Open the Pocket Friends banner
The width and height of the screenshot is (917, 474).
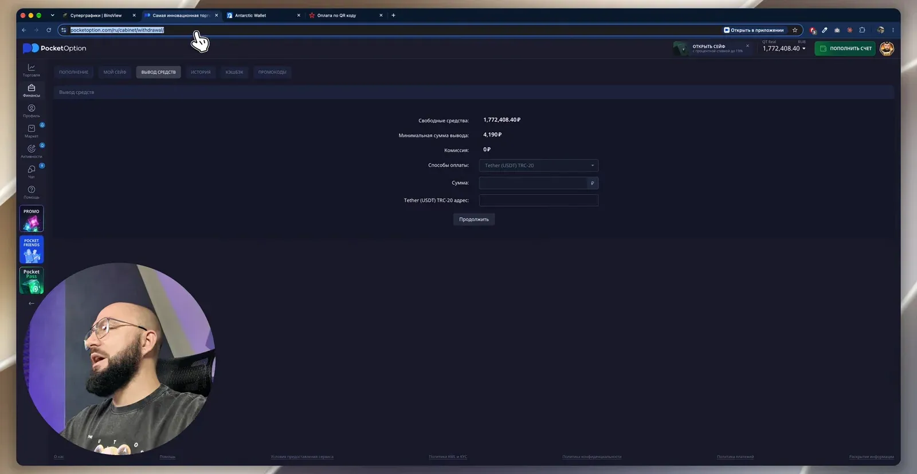[32, 250]
